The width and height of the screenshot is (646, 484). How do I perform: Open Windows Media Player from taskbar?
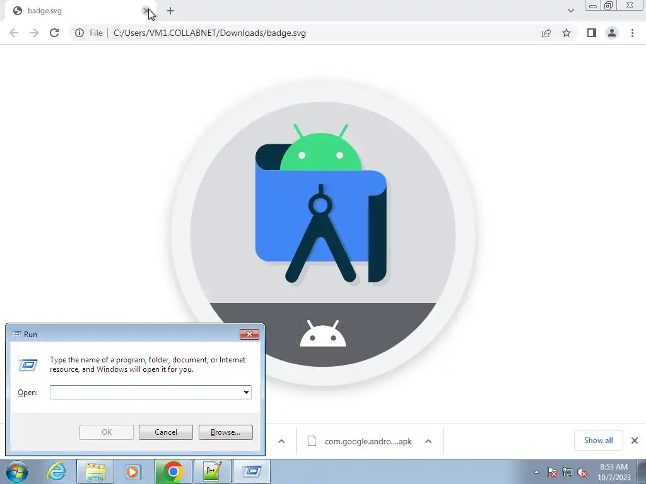pos(132,471)
